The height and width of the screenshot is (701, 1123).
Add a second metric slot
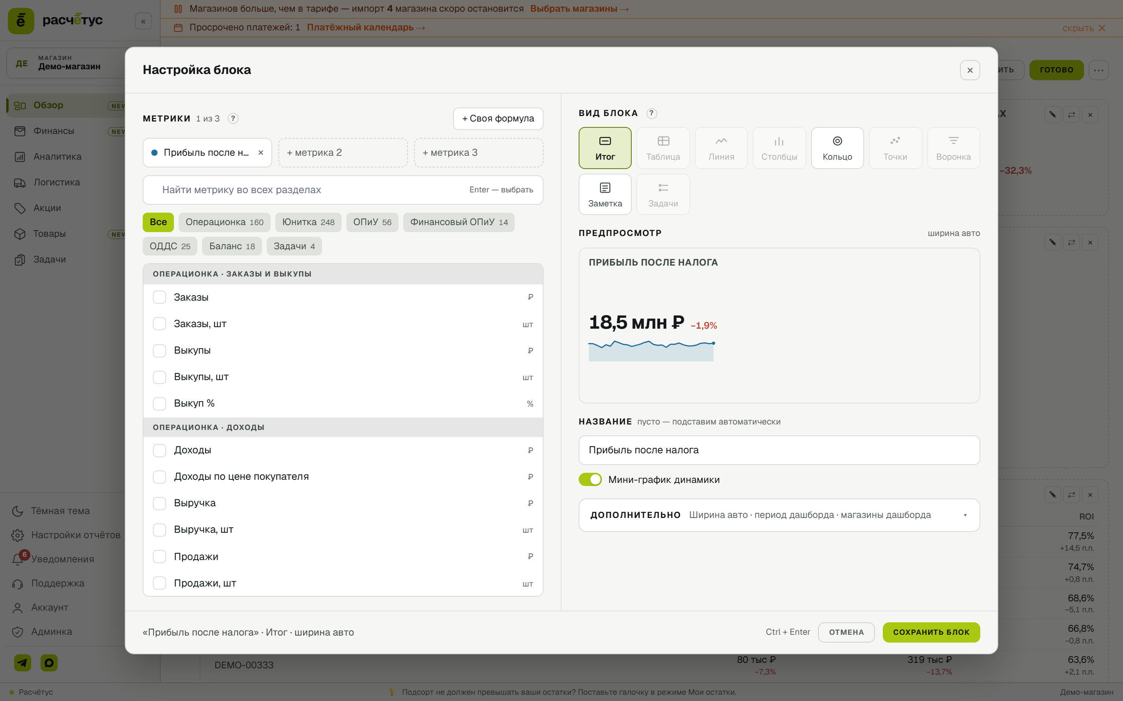click(343, 153)
